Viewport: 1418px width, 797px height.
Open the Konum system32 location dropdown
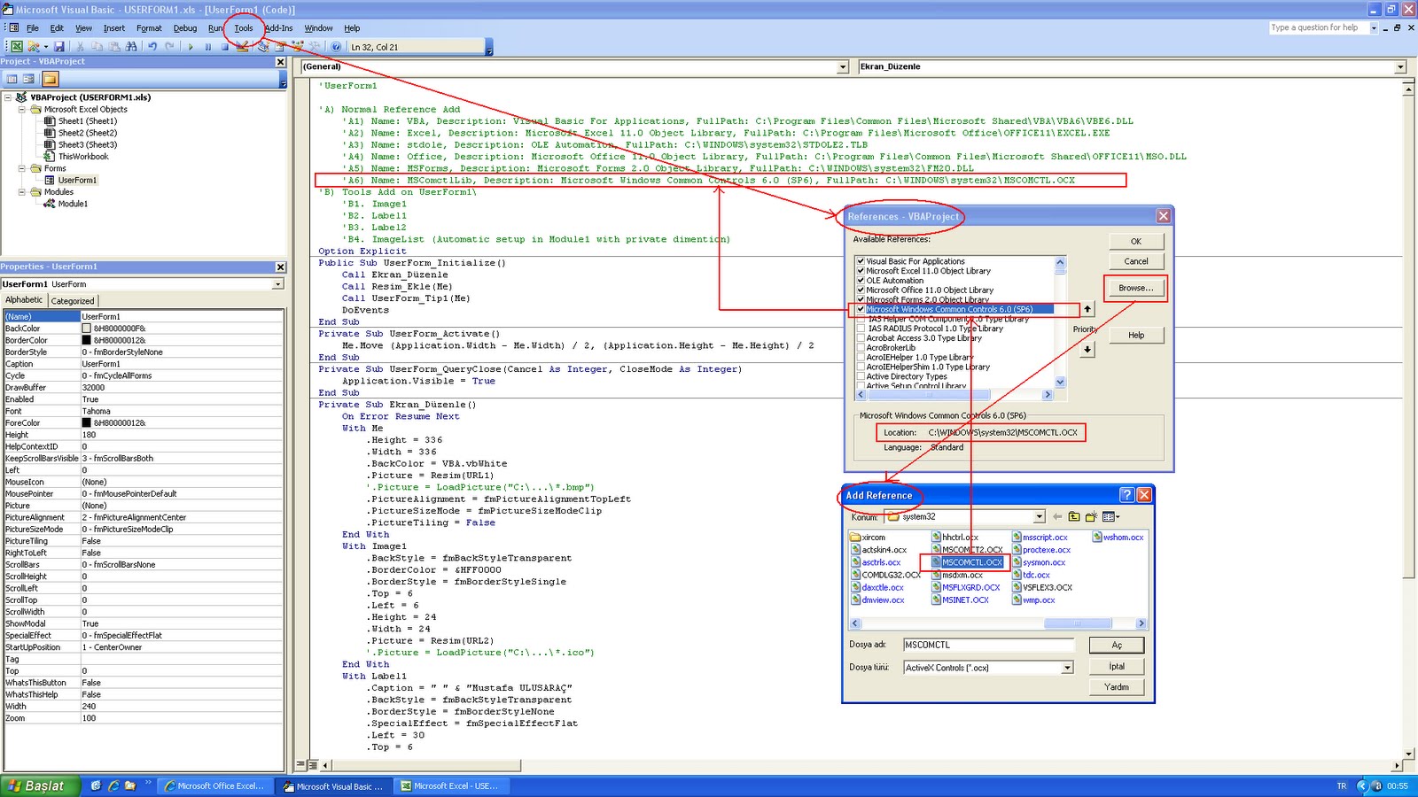1039,517
